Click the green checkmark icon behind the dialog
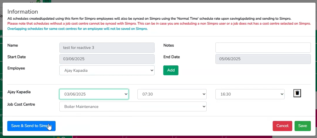 pos(38,1)
